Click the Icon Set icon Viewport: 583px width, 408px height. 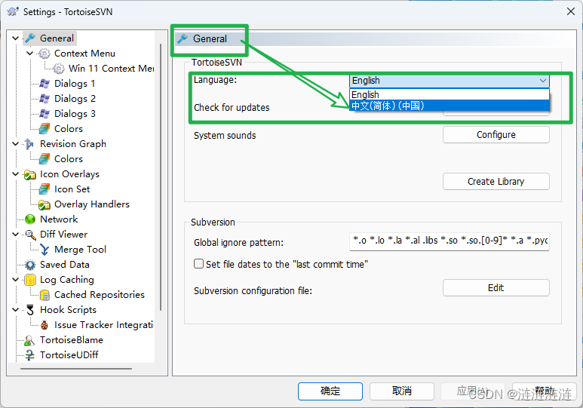44,189
